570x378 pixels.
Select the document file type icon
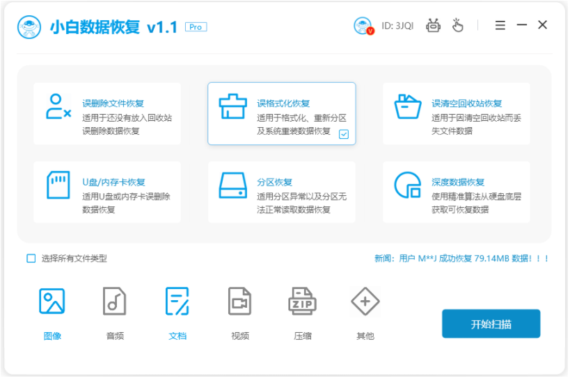coord(177,302)
